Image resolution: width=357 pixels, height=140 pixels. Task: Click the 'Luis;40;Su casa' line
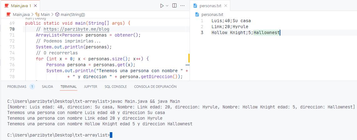(x=231, y=21)
